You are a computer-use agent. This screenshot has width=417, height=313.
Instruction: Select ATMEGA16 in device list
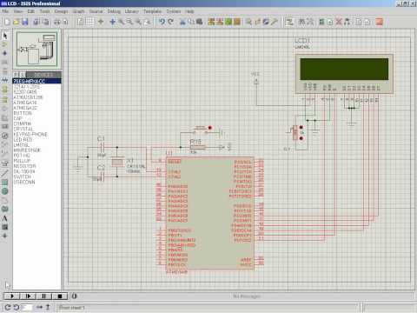coord(37,103)
